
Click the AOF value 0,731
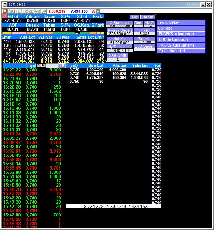click(13, 30)
